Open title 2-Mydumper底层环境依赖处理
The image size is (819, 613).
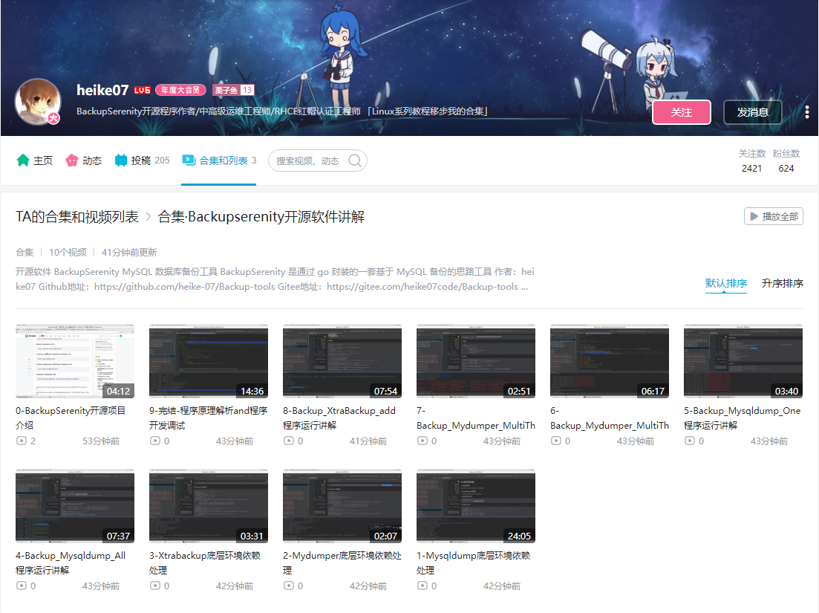[x=342, y=562]
